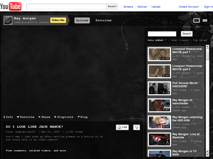Flag this video
This screenshot has height=159, width=213.
[83, 117]
